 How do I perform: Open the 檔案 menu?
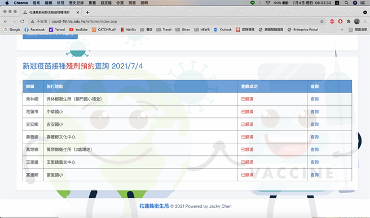point(36,3)
